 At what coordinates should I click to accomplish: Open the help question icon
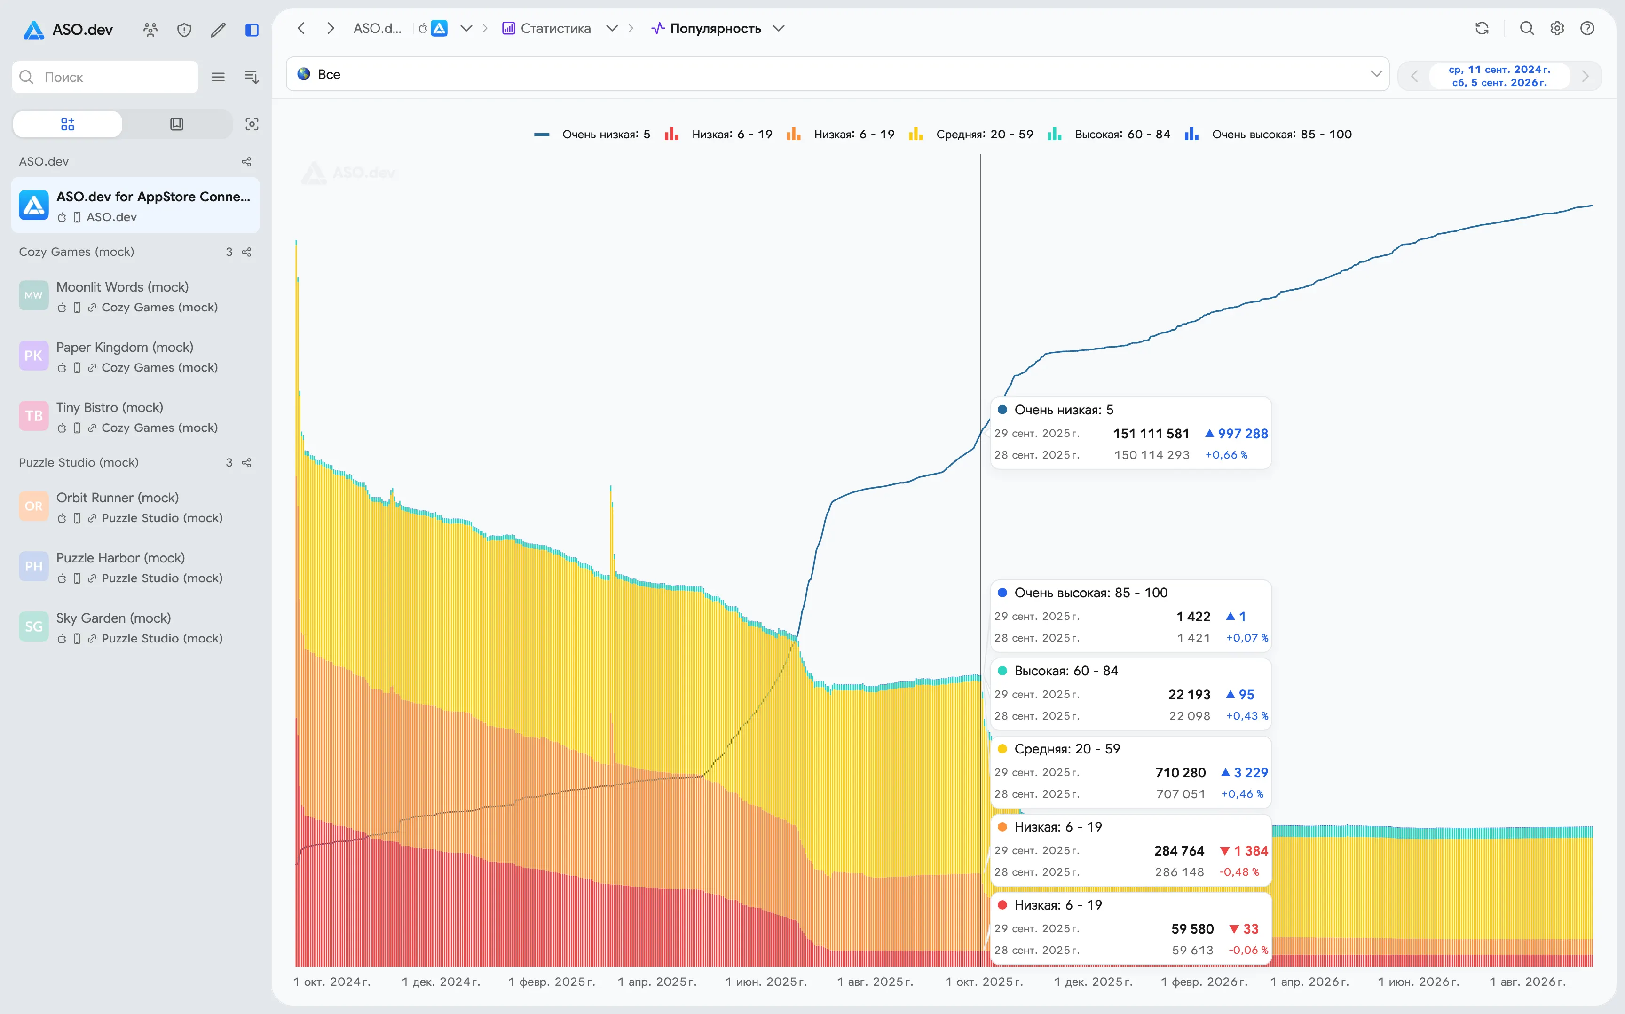point(1587,28)
